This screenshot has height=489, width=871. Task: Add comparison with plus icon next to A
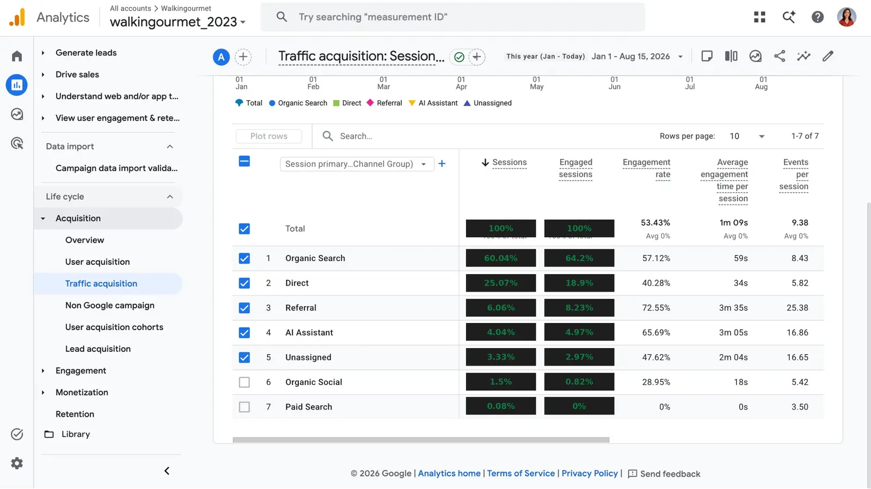point(243,57)
